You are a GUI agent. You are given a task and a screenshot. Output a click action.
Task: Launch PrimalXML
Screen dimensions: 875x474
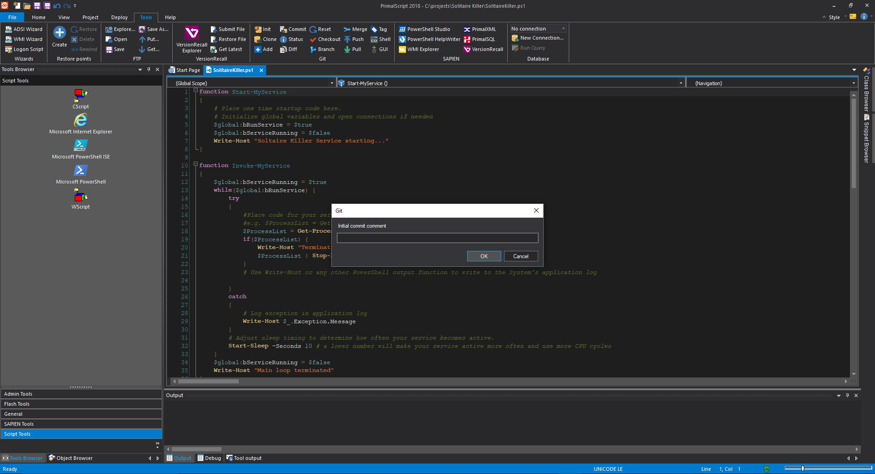tap(479, 29)
